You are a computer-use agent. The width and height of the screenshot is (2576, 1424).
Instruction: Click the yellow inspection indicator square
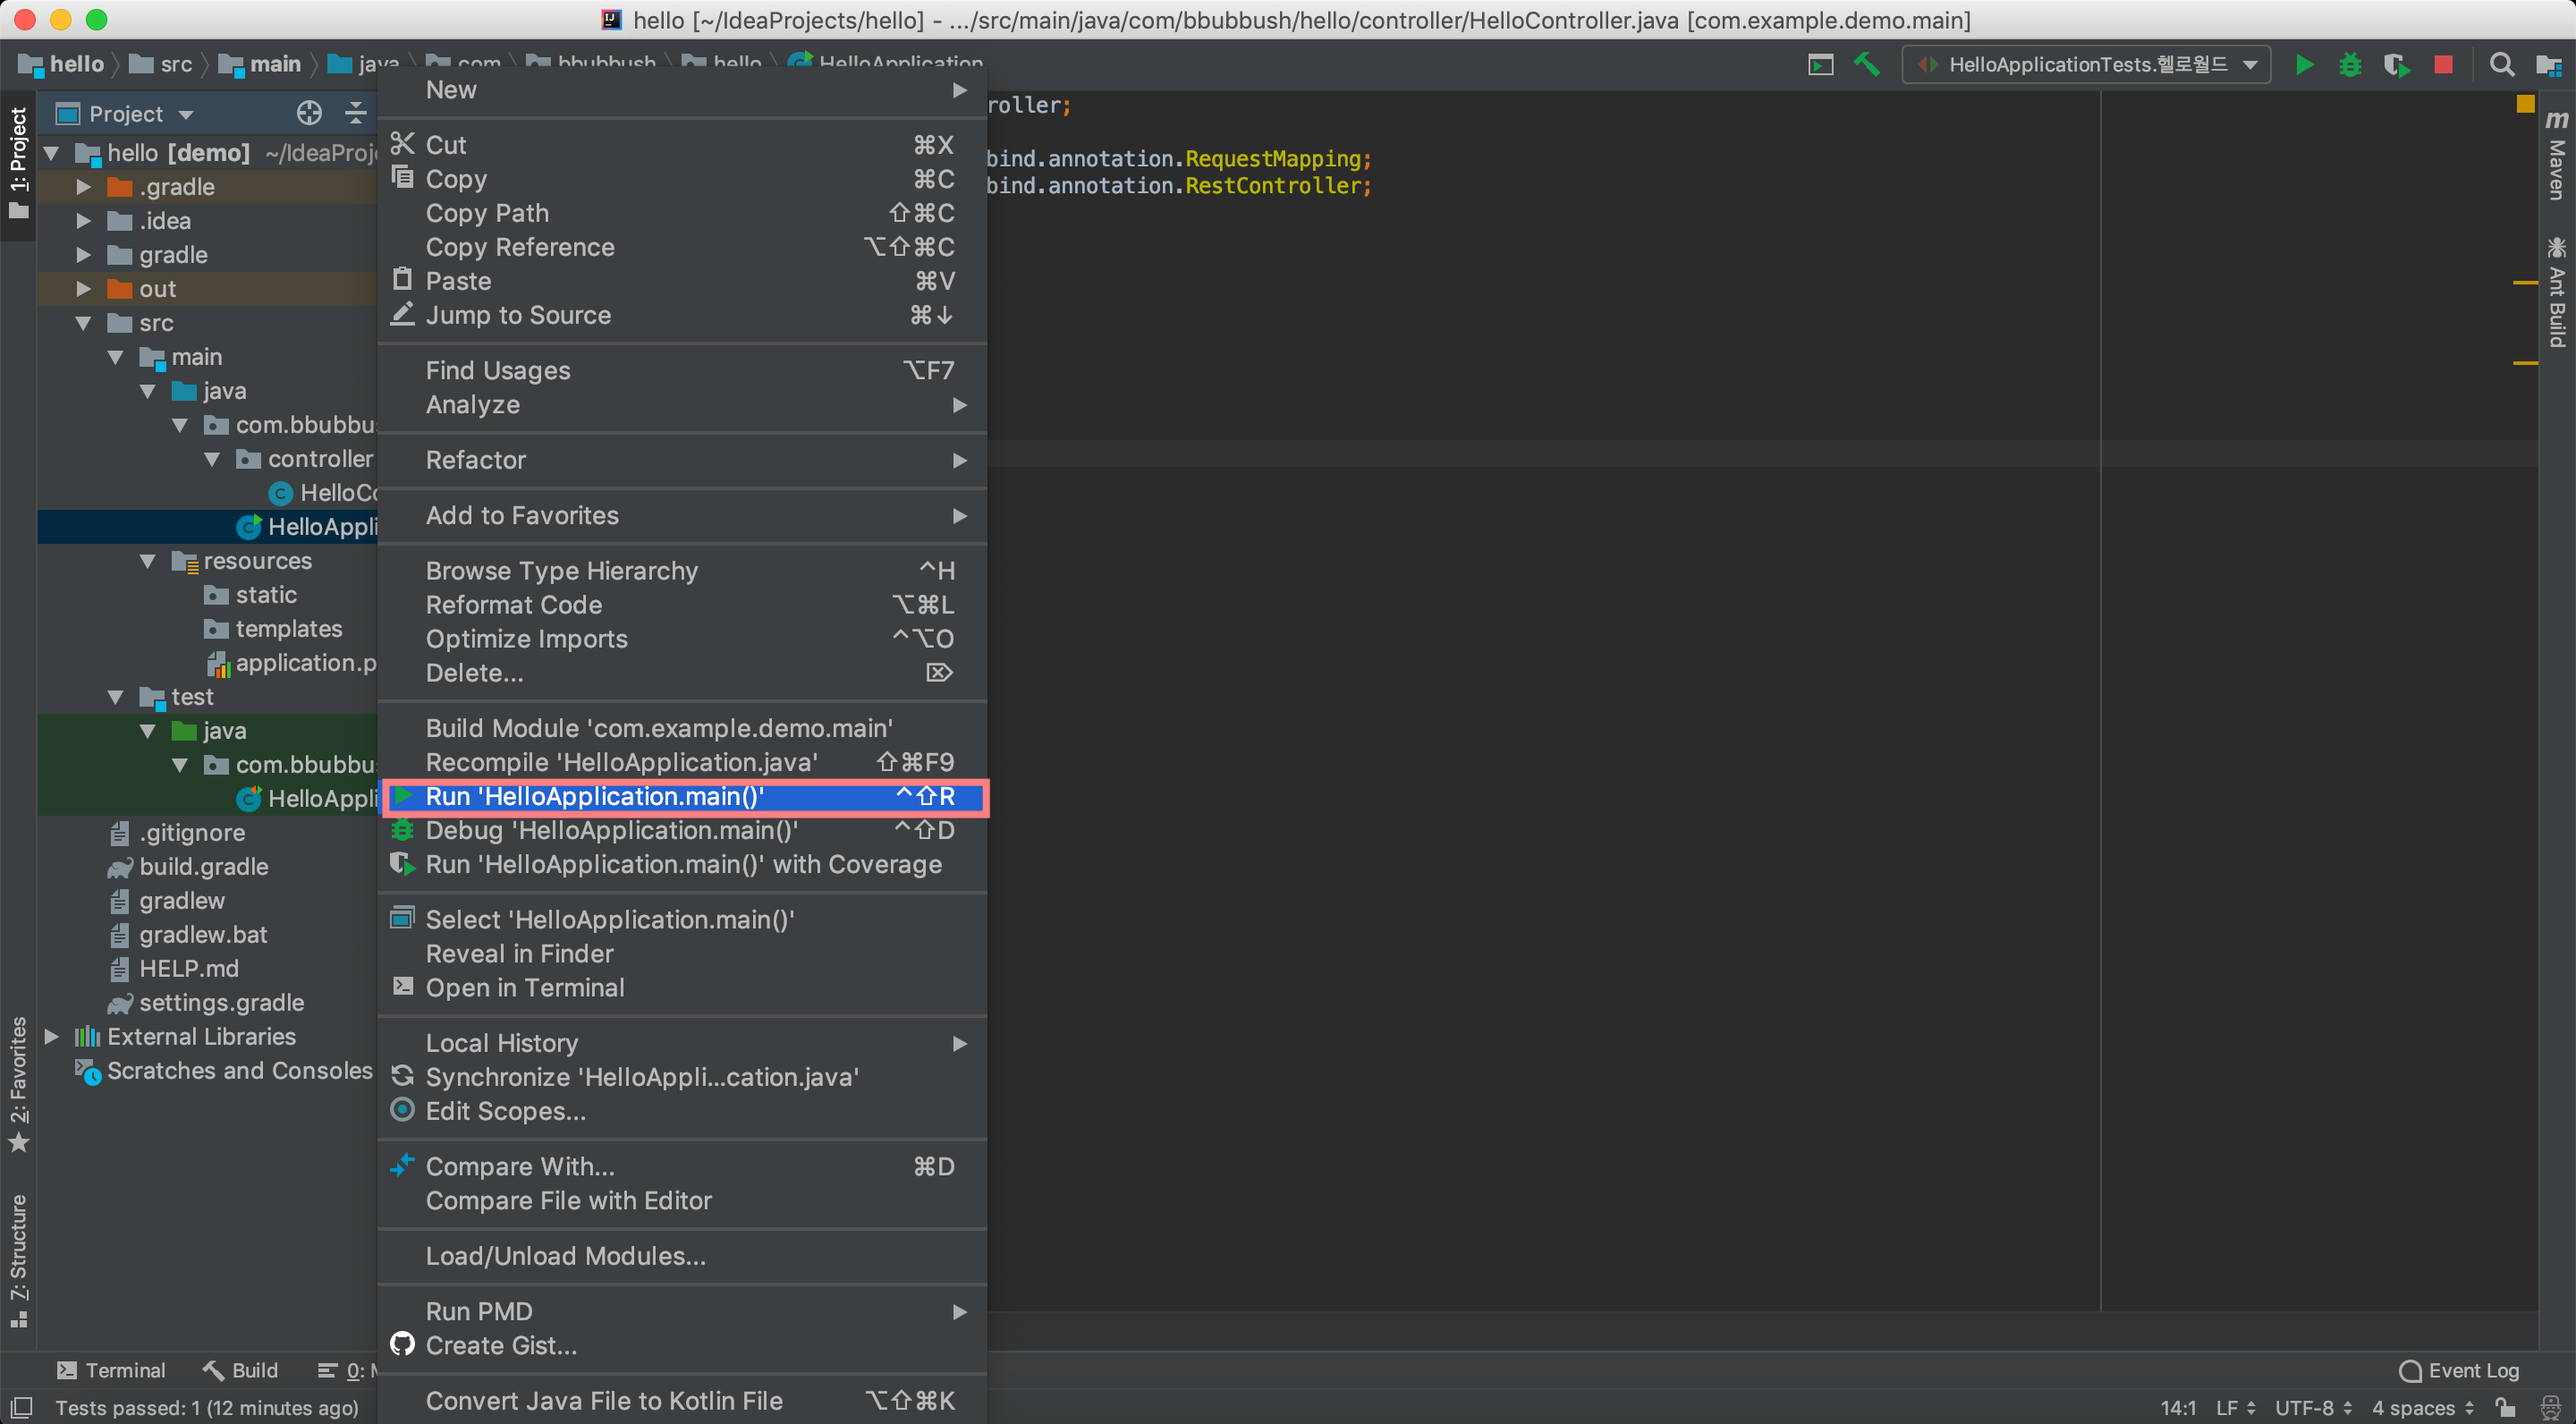tap(2525, 104)
